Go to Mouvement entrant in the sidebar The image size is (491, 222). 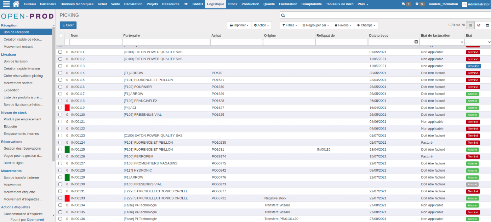[18, 47]
